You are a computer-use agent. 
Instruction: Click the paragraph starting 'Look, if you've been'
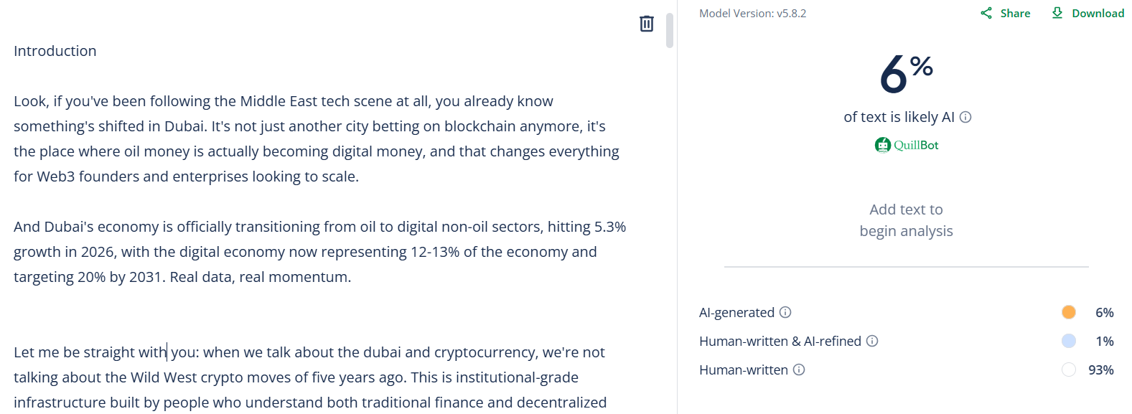click(316, 138)
